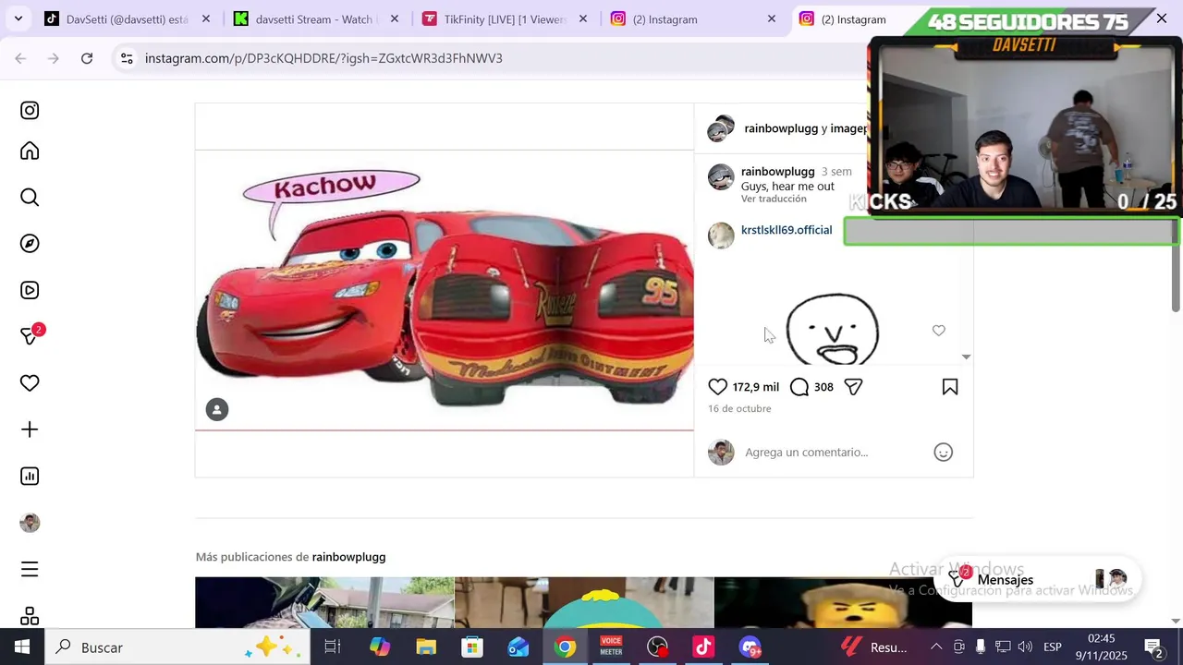Open the tab search dropdown arrow
Viewport: 1183px width, 665px height.
click(18, 18)
